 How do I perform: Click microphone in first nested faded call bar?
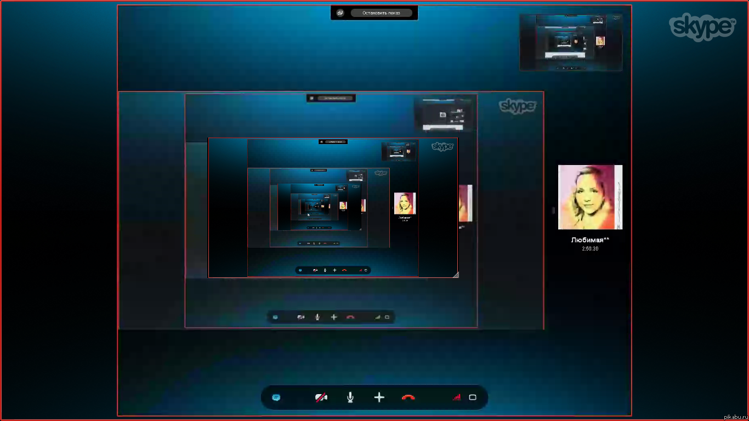click(317, 317)
